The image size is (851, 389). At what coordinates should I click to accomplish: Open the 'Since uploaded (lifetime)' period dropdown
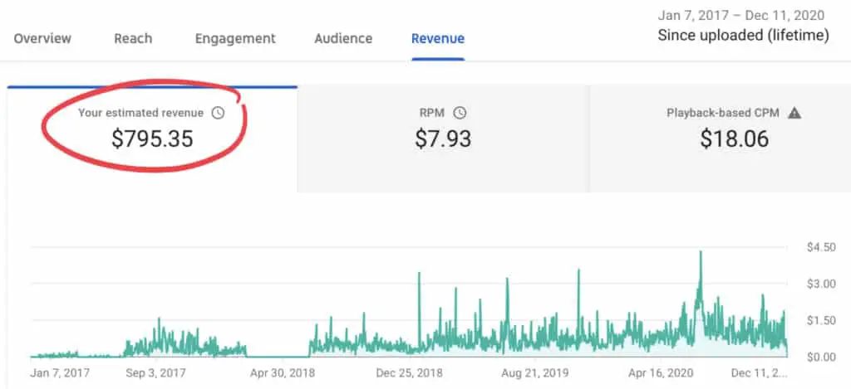(x=743, y=36)
